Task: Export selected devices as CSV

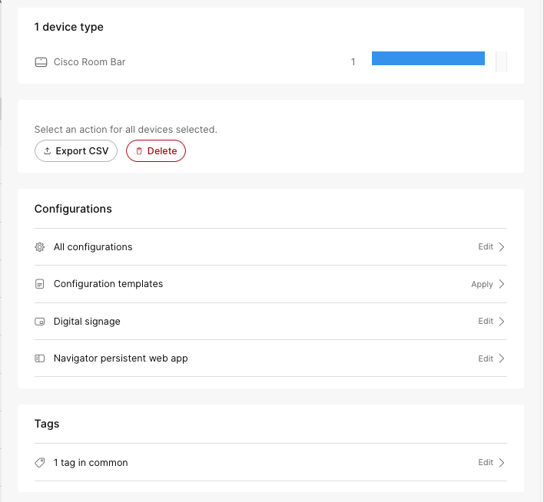Action: [x=76, y=151]
